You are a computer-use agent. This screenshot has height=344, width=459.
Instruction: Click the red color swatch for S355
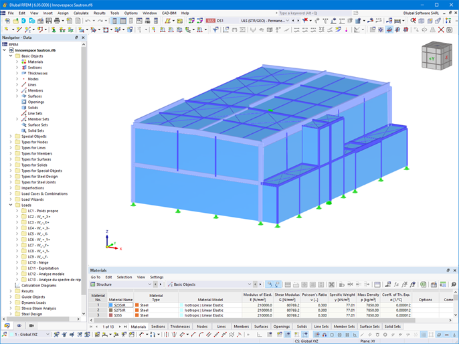(x=110, y=315)
